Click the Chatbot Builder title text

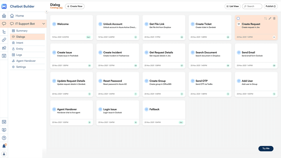[x=22, y=6]
